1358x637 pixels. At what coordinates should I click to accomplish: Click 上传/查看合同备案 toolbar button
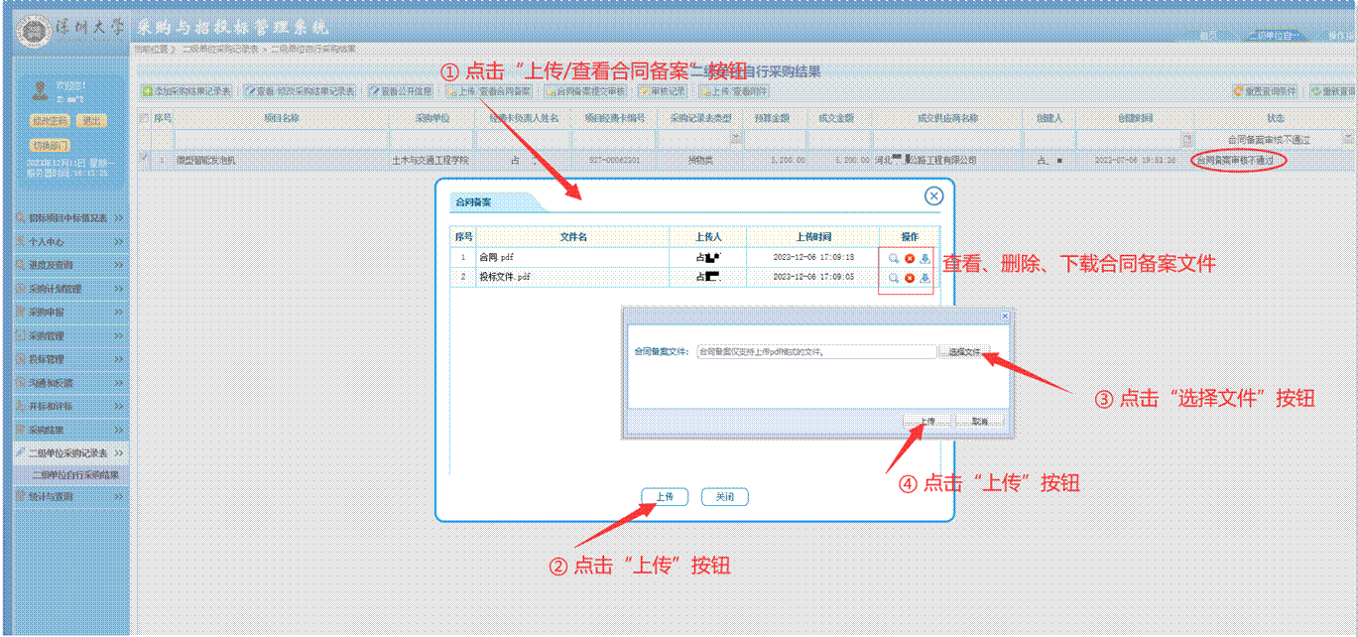click(489, 91)
